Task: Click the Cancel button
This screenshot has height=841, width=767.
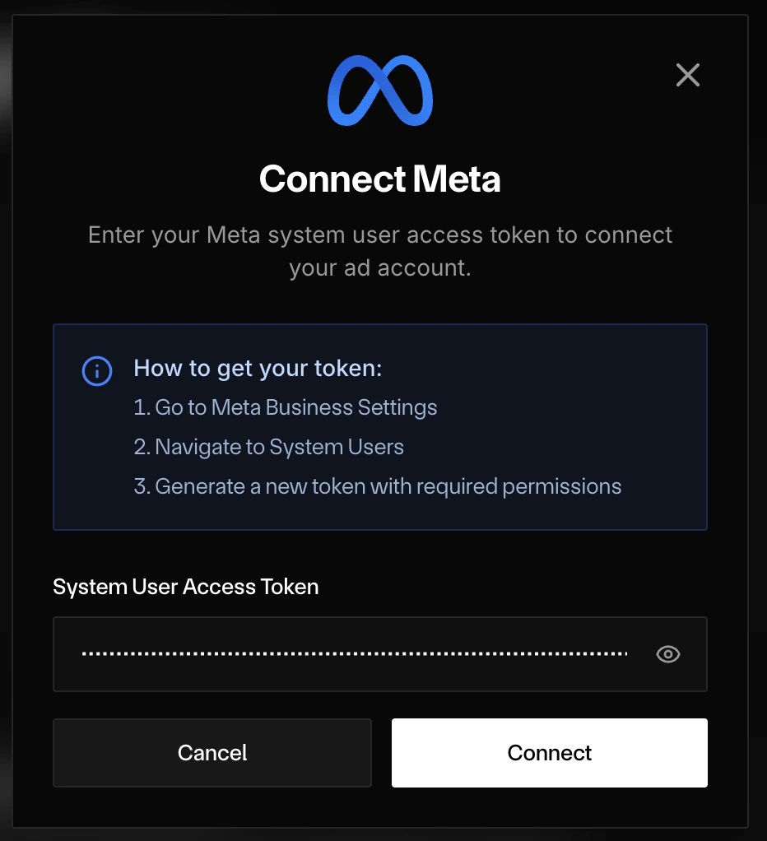Action: point(212,752)
